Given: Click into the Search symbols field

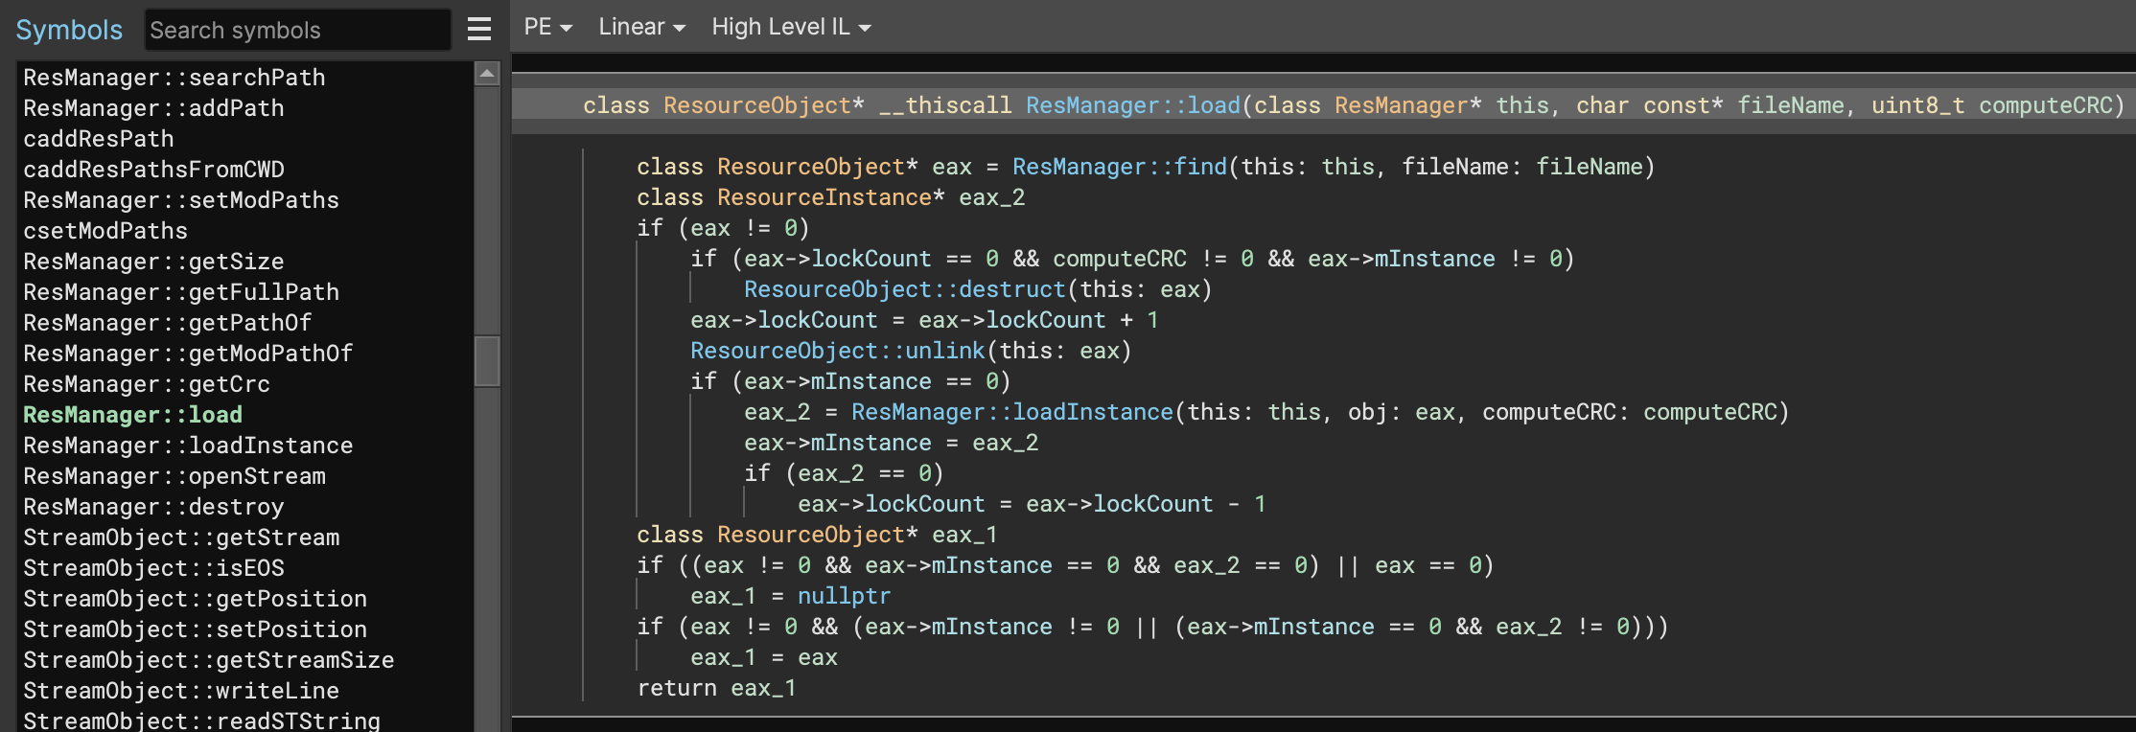Looking at the screenshot, I should tap(297, 30).
